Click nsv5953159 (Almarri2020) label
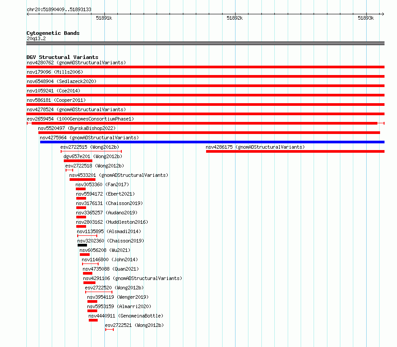The image size is (397, 347). 119,306
